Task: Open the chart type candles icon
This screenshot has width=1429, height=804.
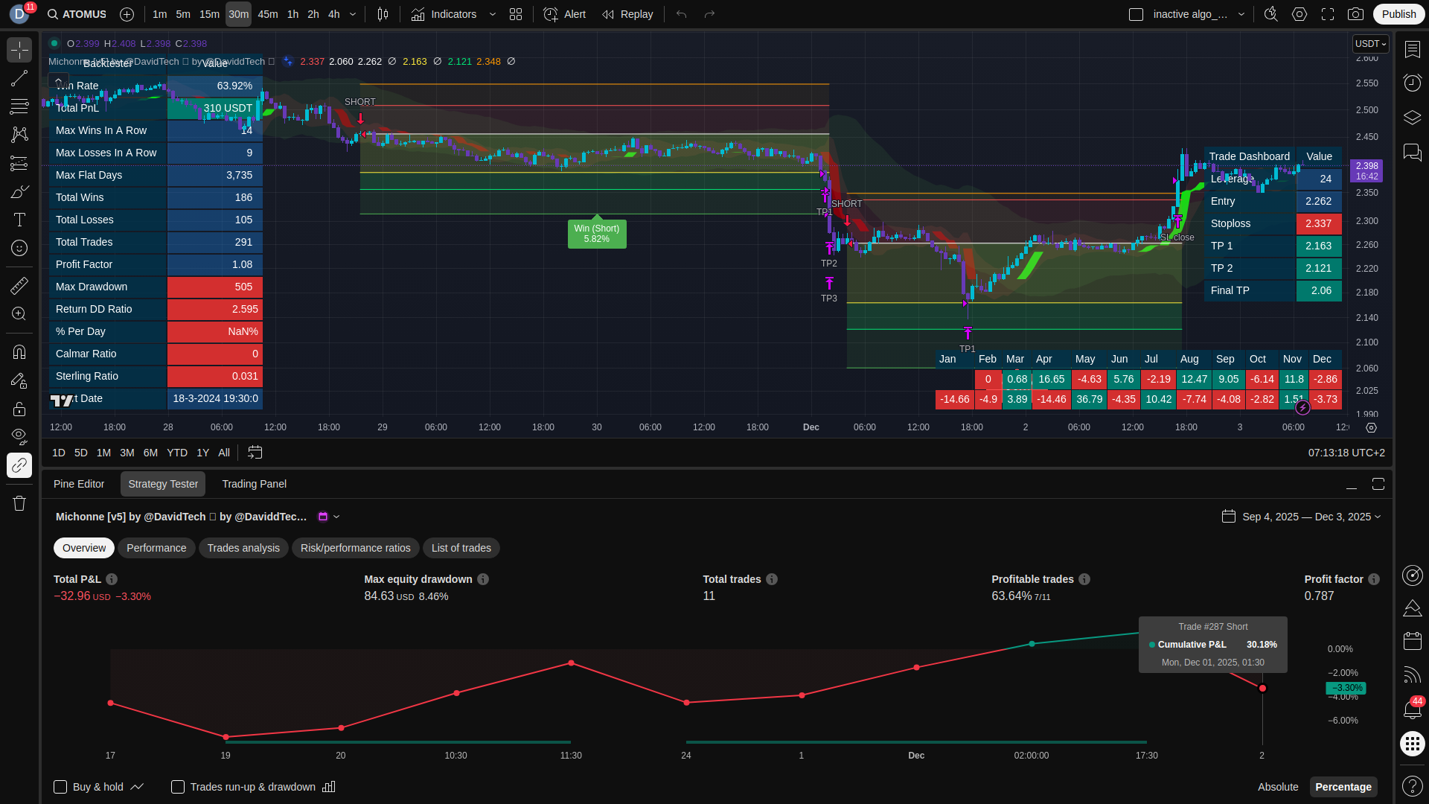Action: (x=383, y=14)
